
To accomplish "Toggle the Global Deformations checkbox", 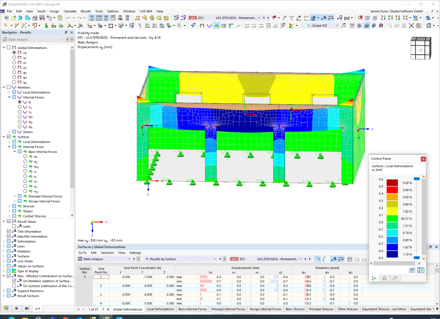I will pos(9,48).
